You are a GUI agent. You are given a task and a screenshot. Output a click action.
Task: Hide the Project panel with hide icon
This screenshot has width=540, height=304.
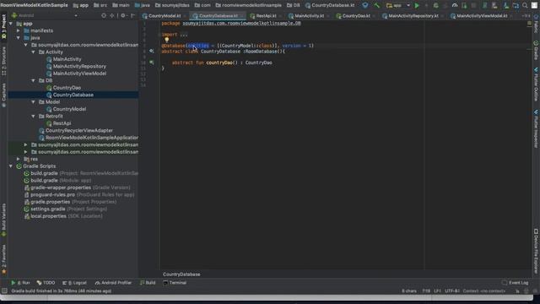(x=133, y=15)
